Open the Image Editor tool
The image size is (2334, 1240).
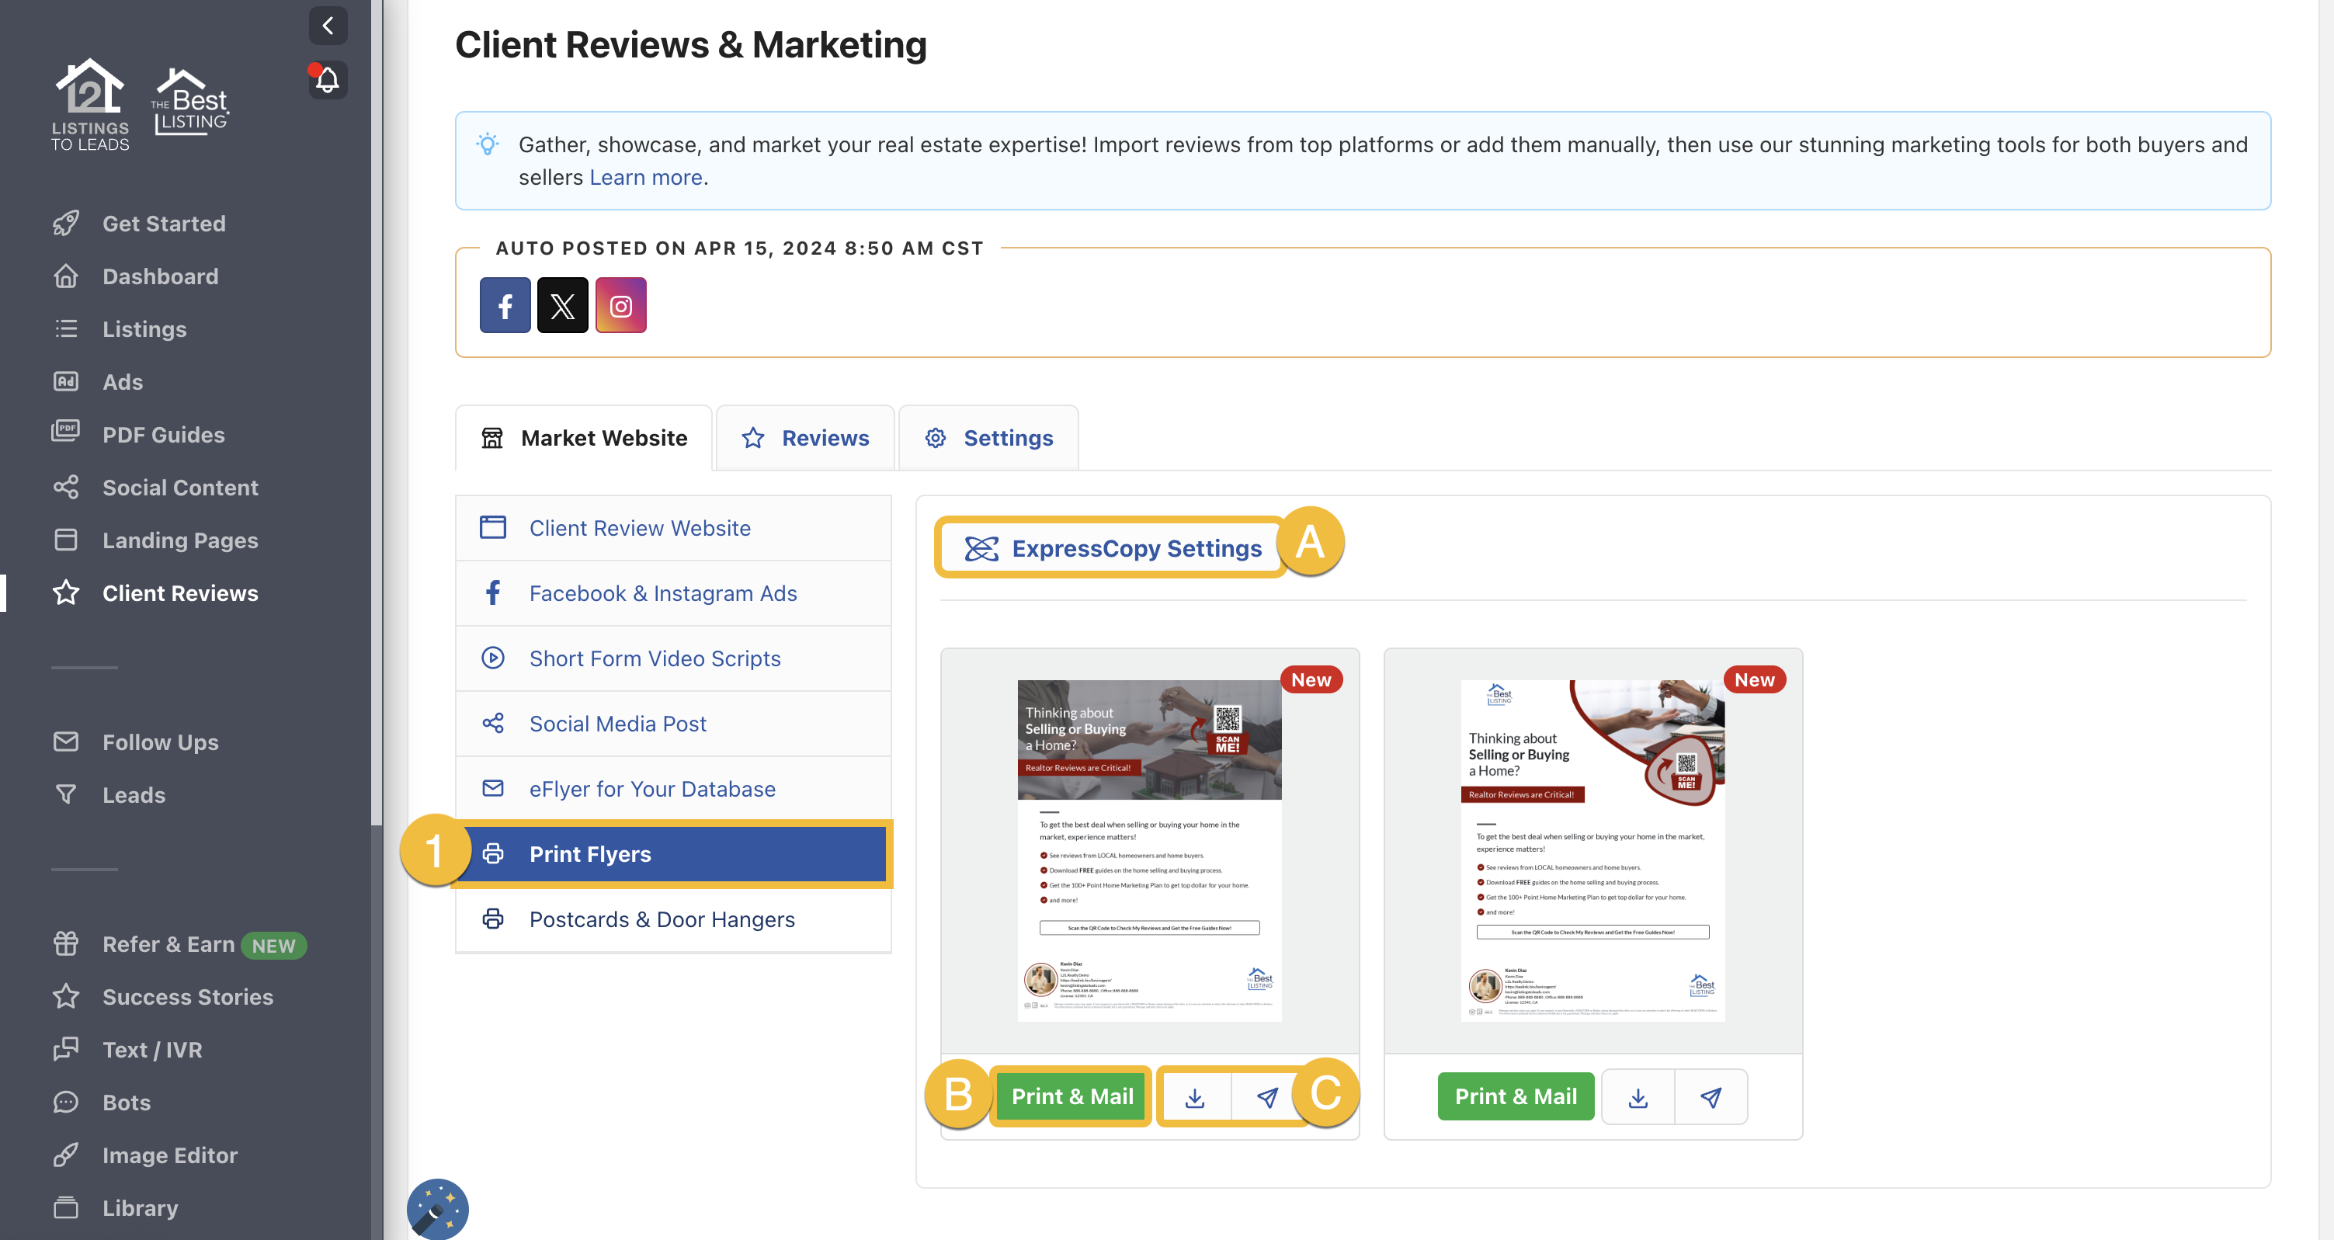(x=168, y=1155)
